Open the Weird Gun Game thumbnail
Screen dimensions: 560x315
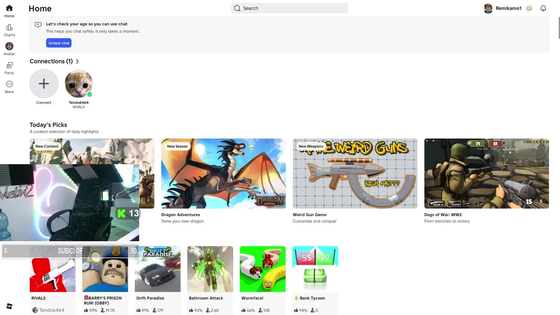(355, 173)
